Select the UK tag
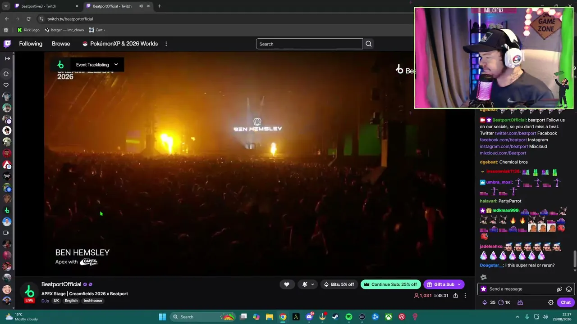Viewport: 577px width, 324px height. [56, 301]
